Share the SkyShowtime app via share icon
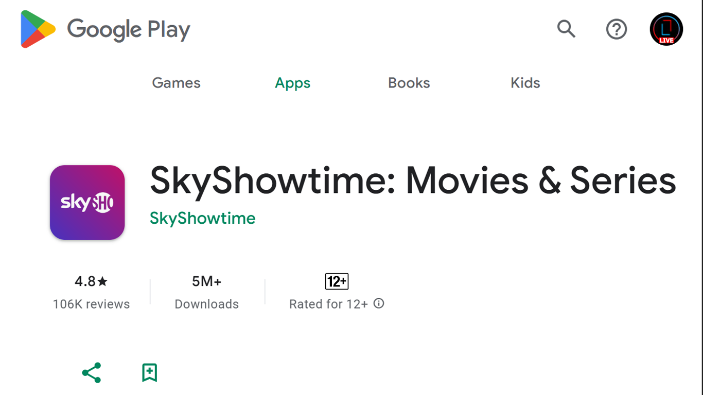This screenshot has height=395, width=703. click(x=92, y=373)
